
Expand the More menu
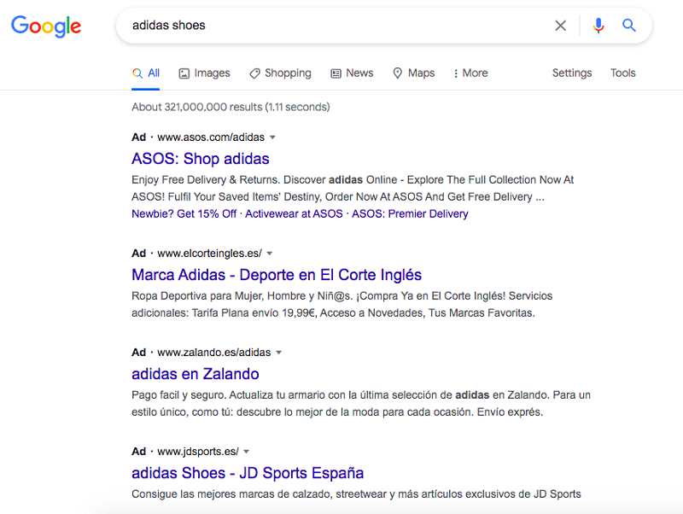click(470, 73)
